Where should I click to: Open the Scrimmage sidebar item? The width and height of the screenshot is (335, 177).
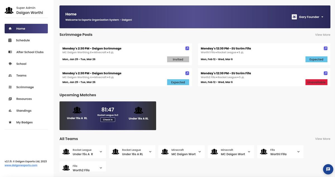tap(26, 87)
